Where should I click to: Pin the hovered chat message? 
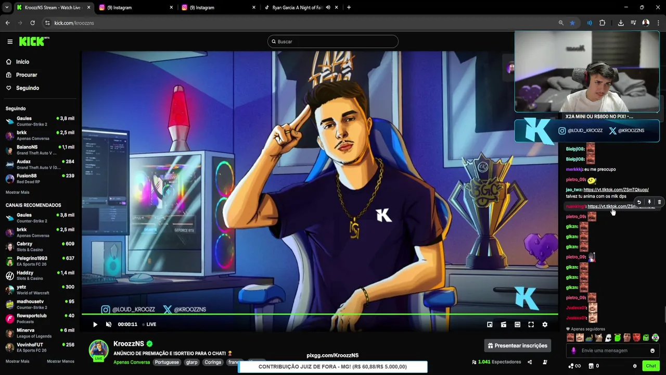[649, 202]
